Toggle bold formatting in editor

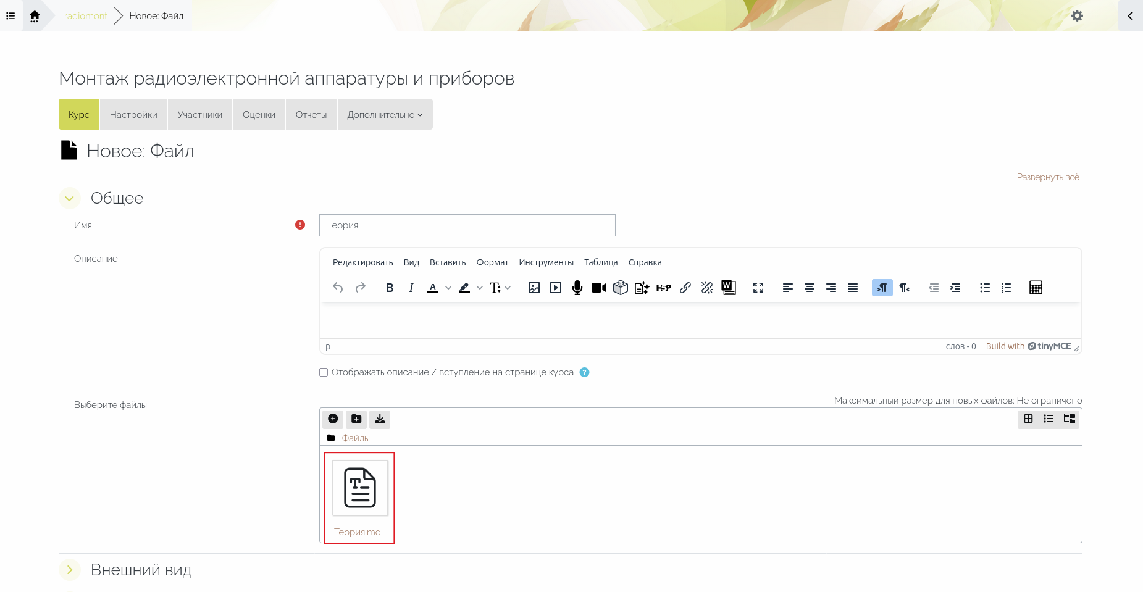click(390, 288)
